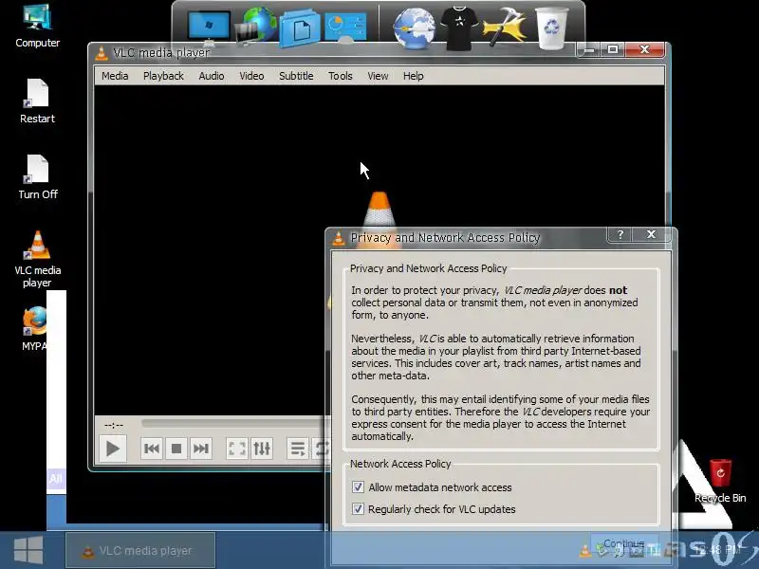This screenshot has height=569, width=759.
Task: Select the VLC media player desktop shortcut
Action: (x=37, y=259)
